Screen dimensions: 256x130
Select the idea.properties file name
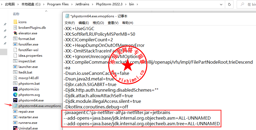(x=30, y=55)
